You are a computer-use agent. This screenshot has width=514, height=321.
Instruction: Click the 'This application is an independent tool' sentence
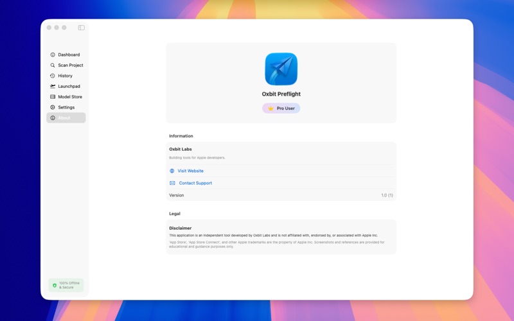274,235
